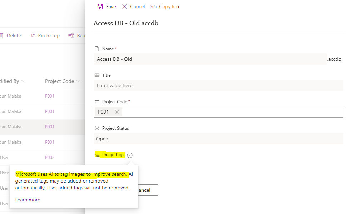Open Copy link using the chain icon
The height and width of the screenshot is (214, 352).
tap(153, 6)
